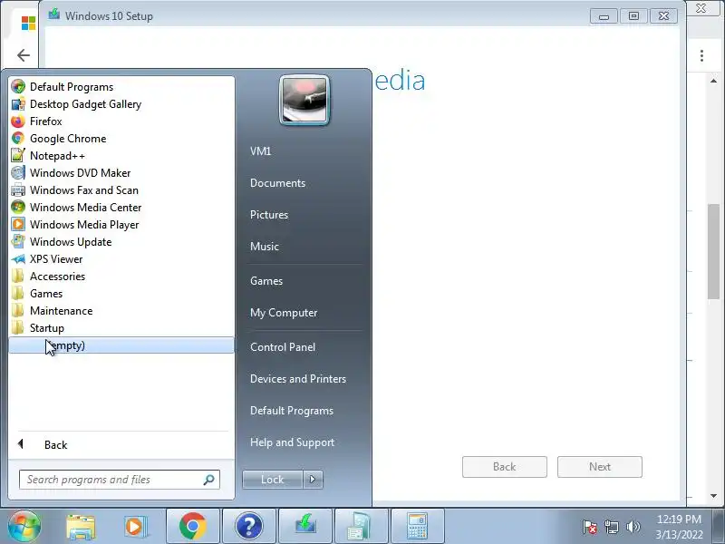
Task: Open Windows Update
Action: tap(121, 242)
